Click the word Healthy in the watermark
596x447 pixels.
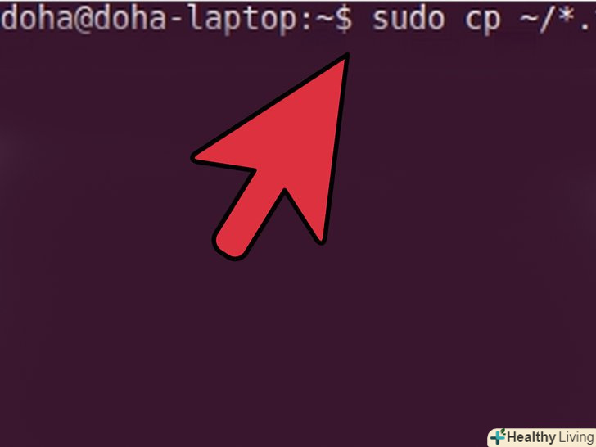(x=531, y=437)
